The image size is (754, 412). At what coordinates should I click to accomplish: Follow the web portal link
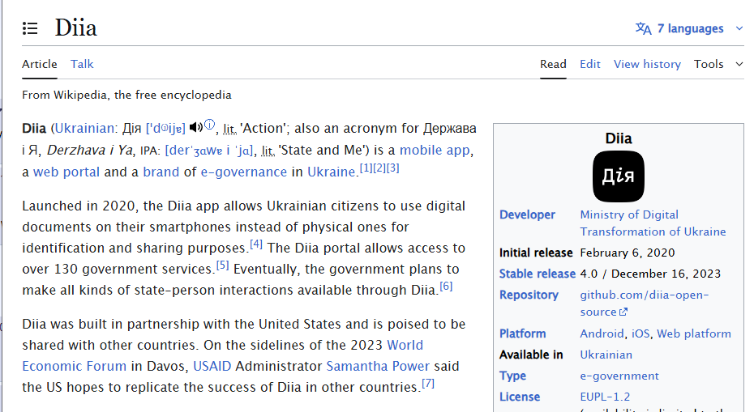66,172
